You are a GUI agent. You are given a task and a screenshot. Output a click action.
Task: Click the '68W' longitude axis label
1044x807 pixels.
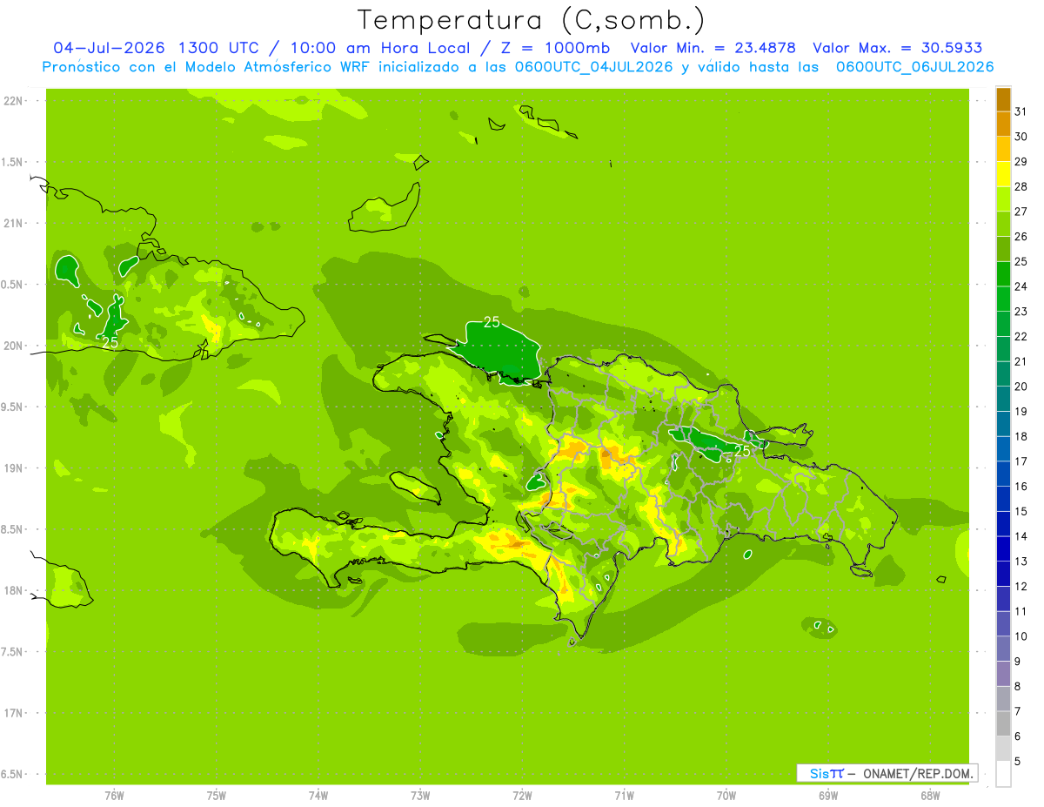pyautogui.click(x=930, y=796)
